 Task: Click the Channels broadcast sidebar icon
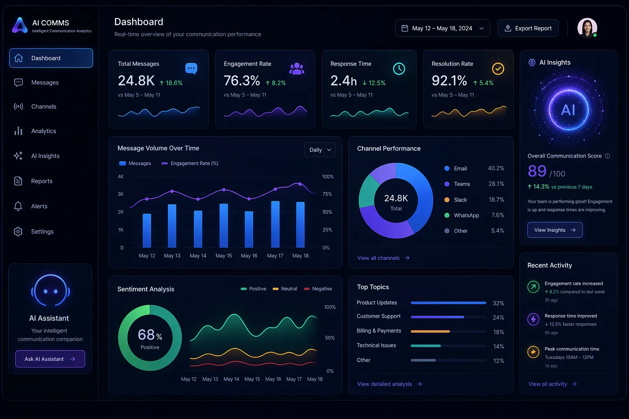(18, 107)
